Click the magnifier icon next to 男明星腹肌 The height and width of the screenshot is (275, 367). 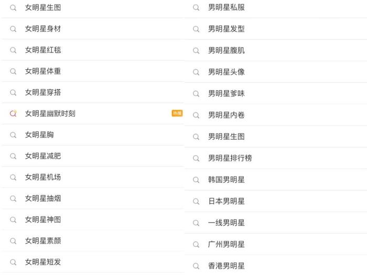coord(196,50)
